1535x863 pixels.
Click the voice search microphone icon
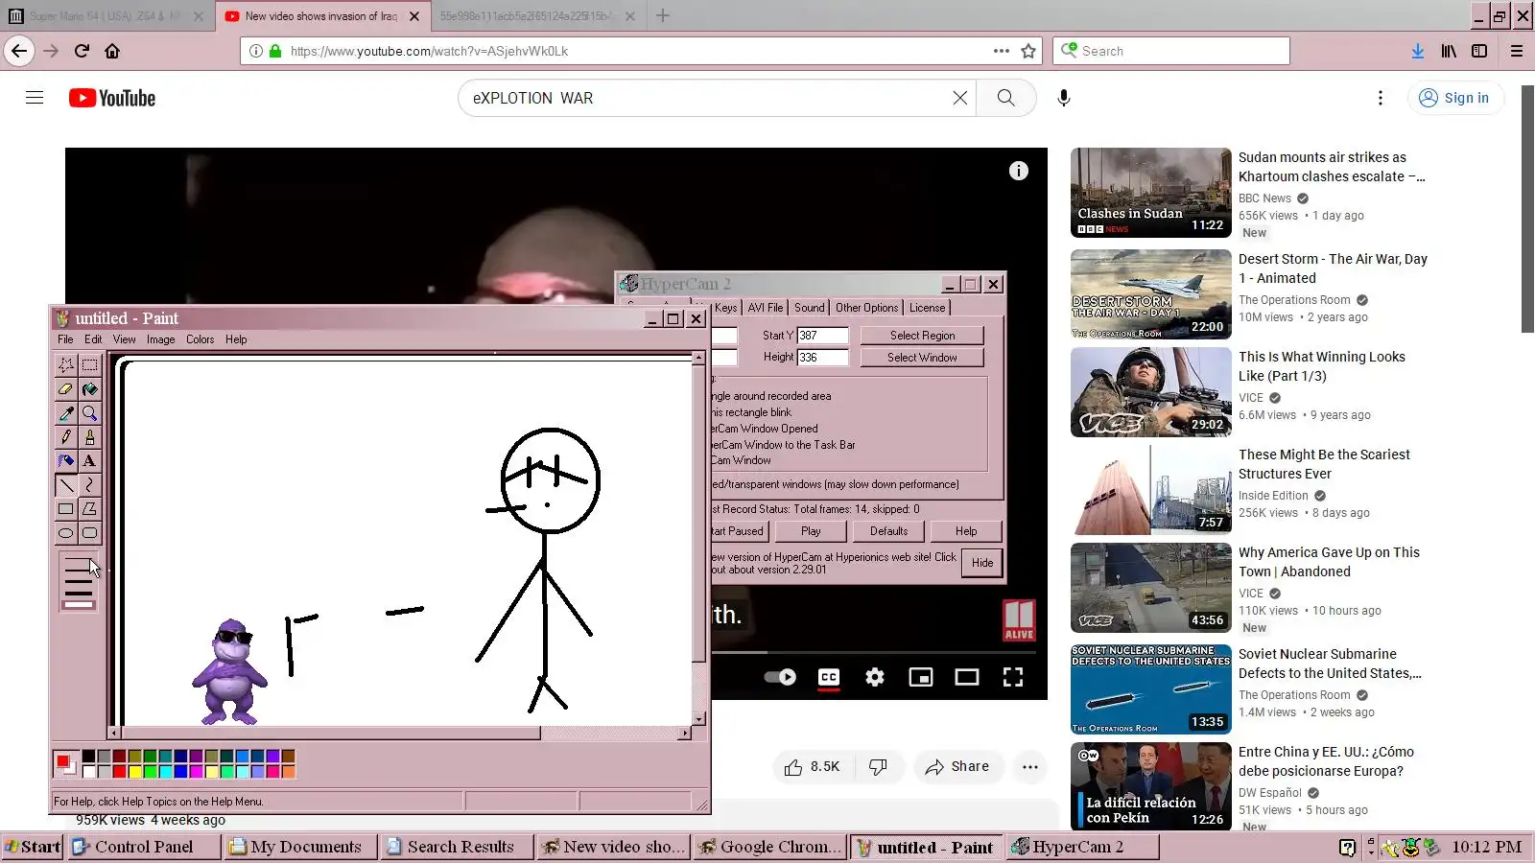coord(1063,98)
